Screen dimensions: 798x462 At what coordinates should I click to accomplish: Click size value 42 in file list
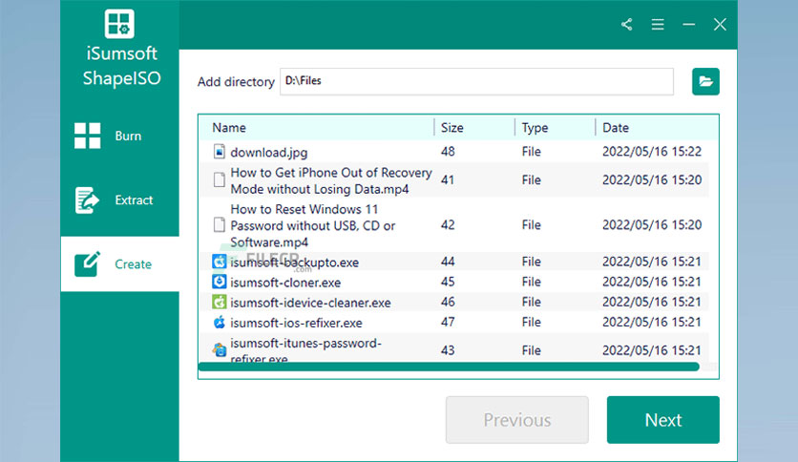point(448,224)
